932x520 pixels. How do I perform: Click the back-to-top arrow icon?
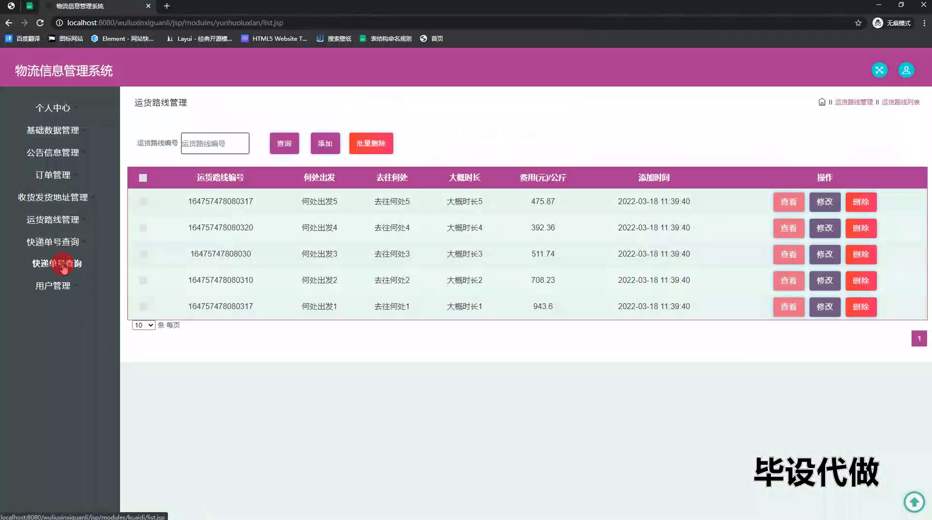[x=914, y=502]
